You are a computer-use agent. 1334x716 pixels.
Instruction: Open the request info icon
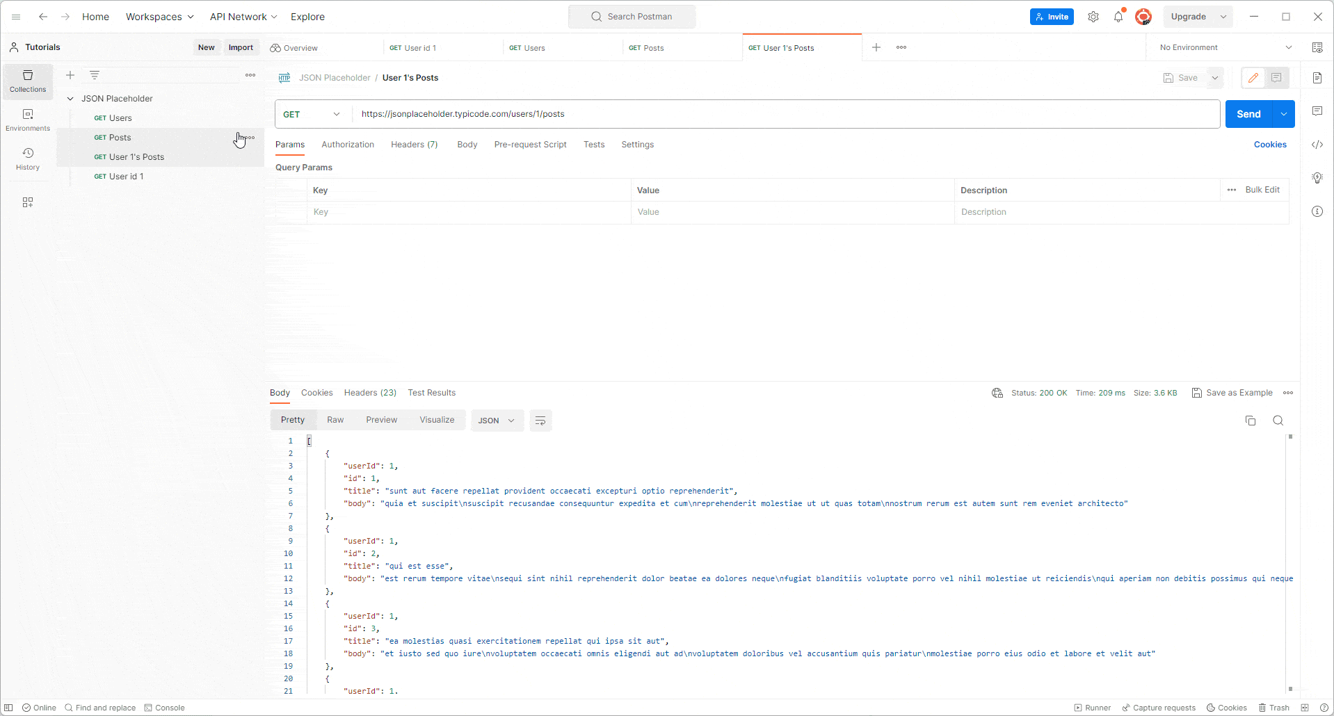click(x=1317, y=211)
